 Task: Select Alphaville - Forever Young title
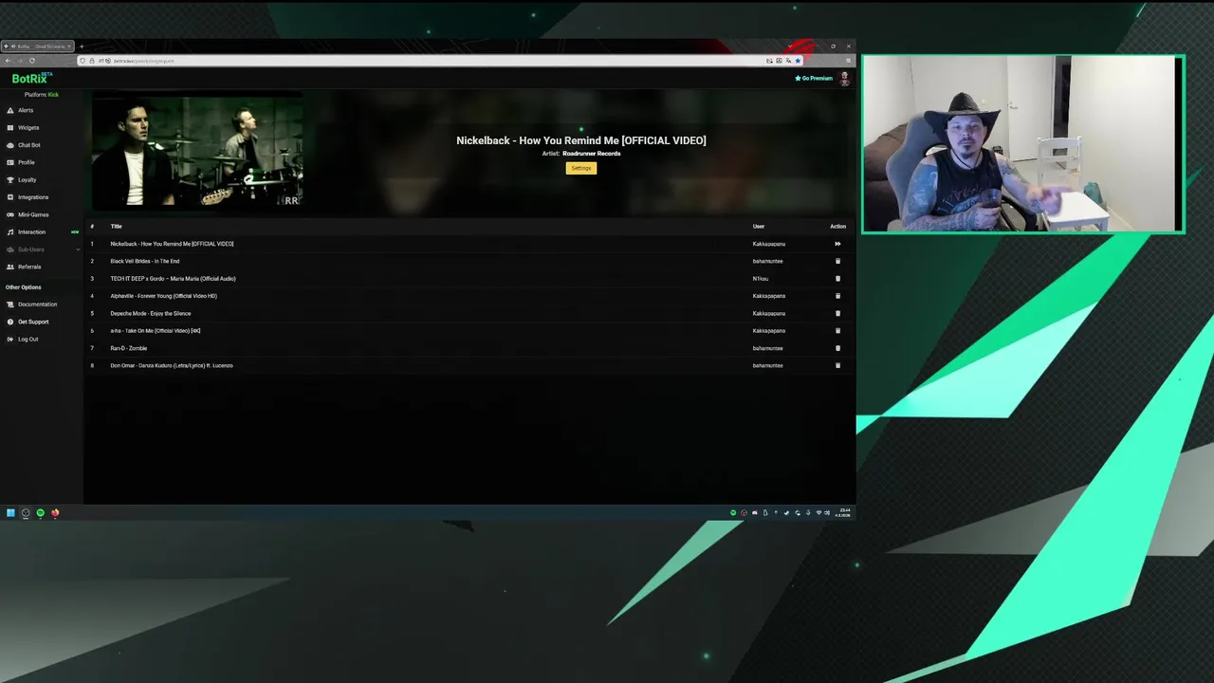163,296
